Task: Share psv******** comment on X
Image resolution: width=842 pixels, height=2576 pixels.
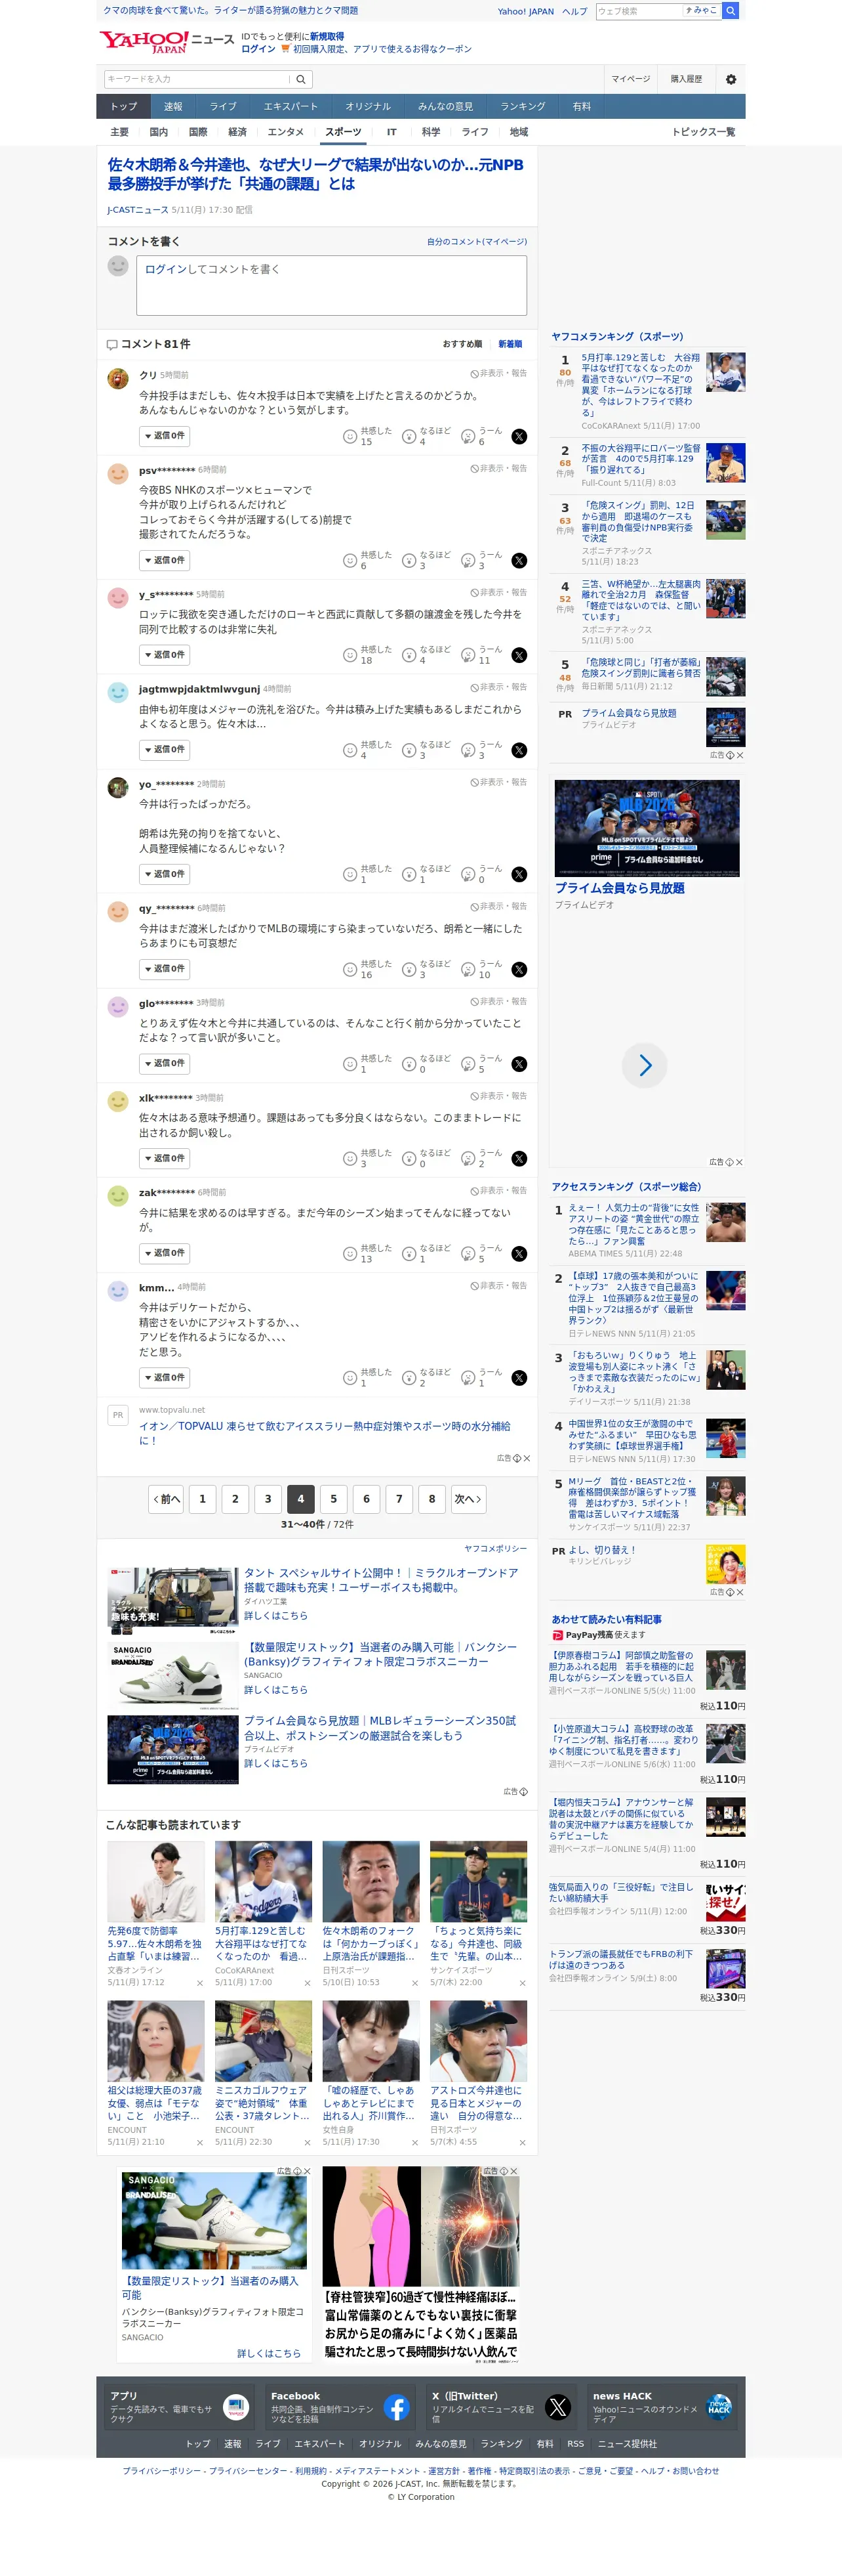Action: [519, 561]
